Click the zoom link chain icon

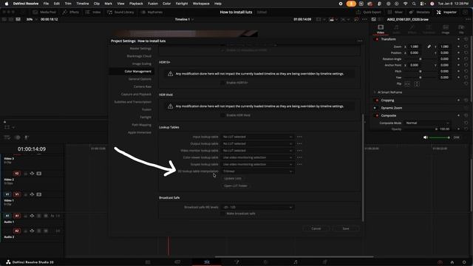click(x=429, y=47)
